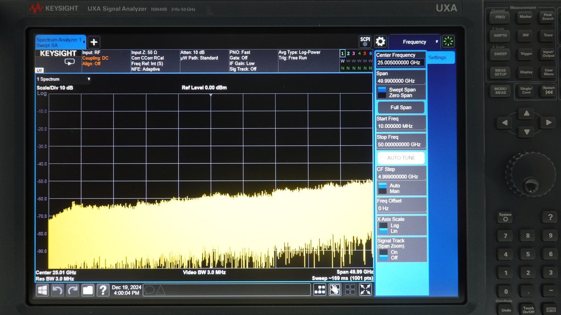Tap the Full Span button
This screenshot has width=561, height=315.
401,107
